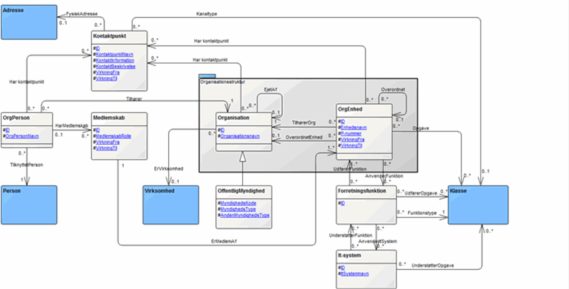Click the P-nummer attribute link
The height and width of the screenshot is (289, 569).
tap(351, 134)
